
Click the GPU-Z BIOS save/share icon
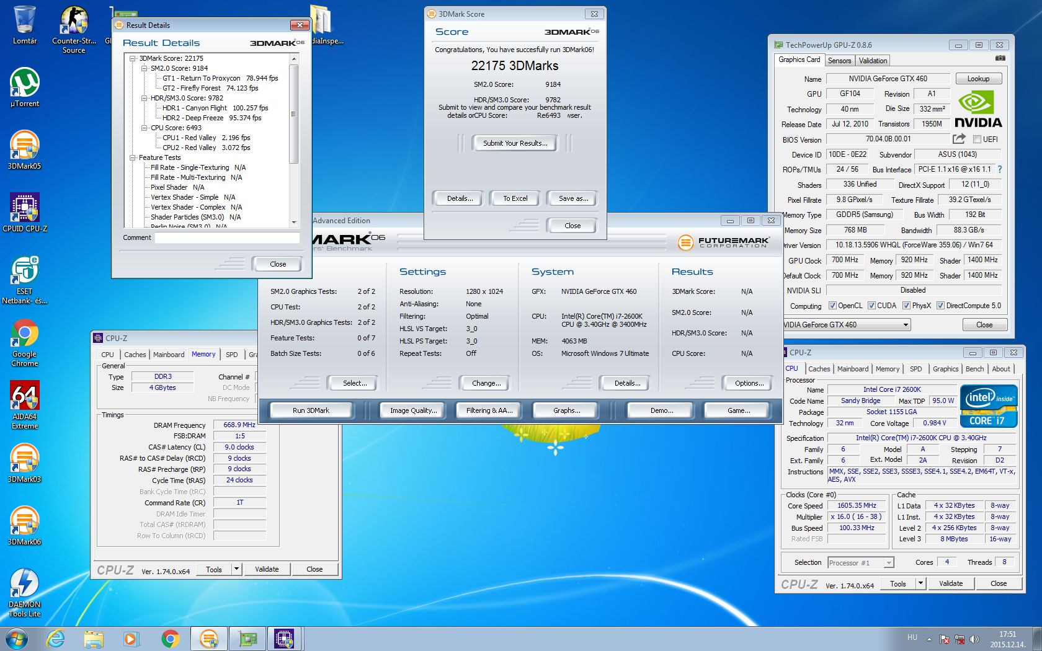pyautogui.click(x=959, y=139)
